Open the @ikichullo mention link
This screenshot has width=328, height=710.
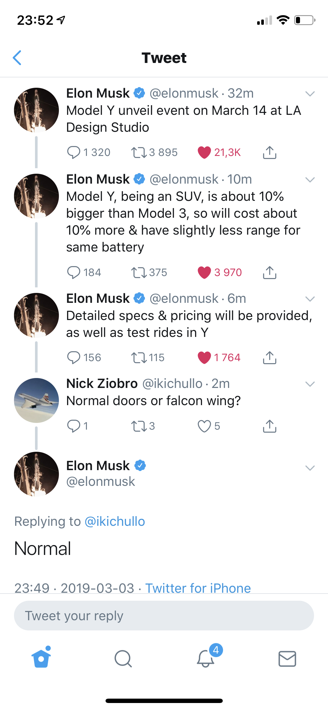(115, 521)
